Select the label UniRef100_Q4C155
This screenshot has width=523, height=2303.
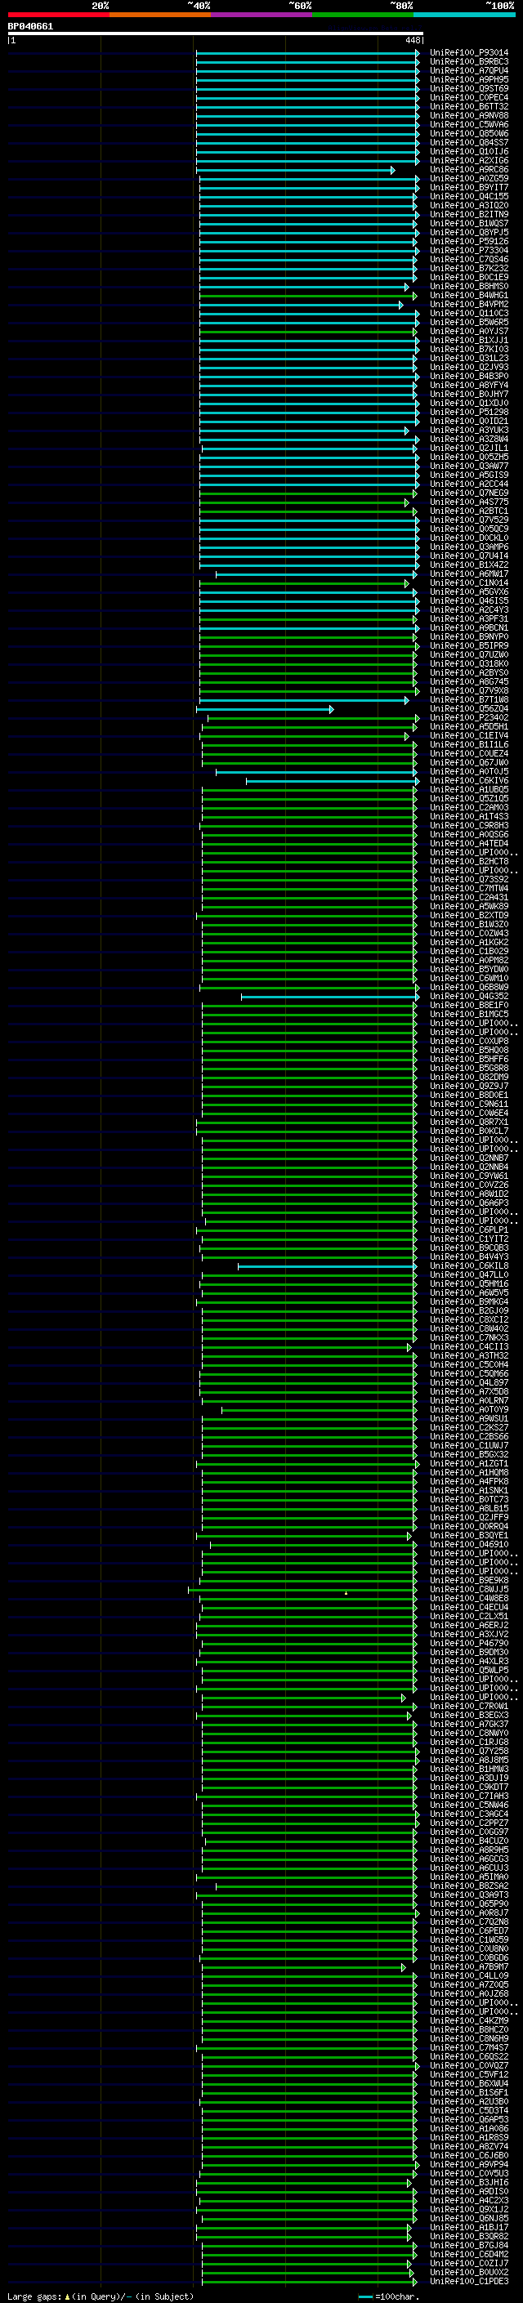click(x=469, y=197)
